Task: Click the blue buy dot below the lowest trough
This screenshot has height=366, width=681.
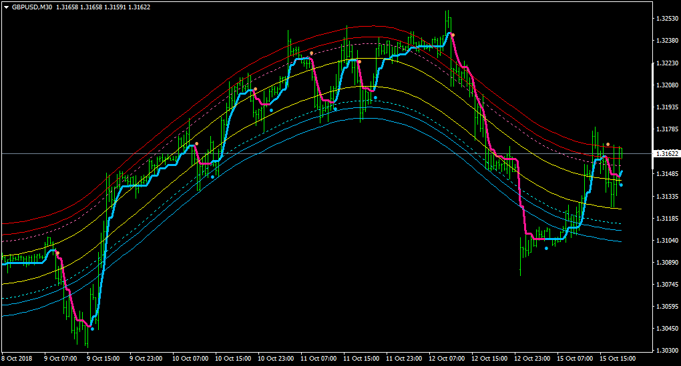Action: click(x=92, y=329)
